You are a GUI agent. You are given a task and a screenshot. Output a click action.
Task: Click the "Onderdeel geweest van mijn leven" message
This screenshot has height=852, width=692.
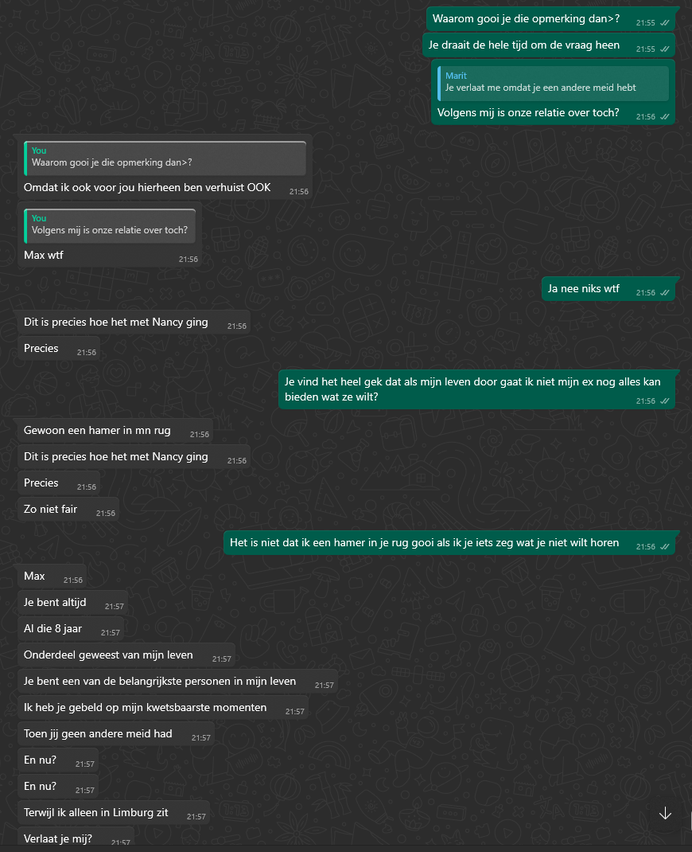(109, 655)
